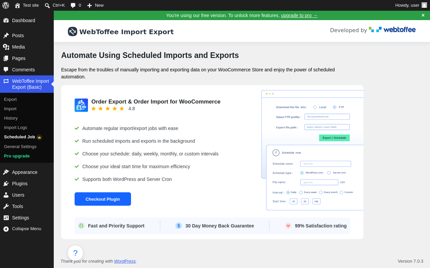Viewport: 430px width, 268px height.
Task: Navigate to Pages in the sidebar
Action: pyautogui.click(x=27, y=58)
